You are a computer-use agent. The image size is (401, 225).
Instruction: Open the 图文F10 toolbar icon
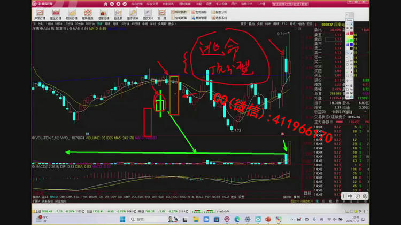coord(148,14)
